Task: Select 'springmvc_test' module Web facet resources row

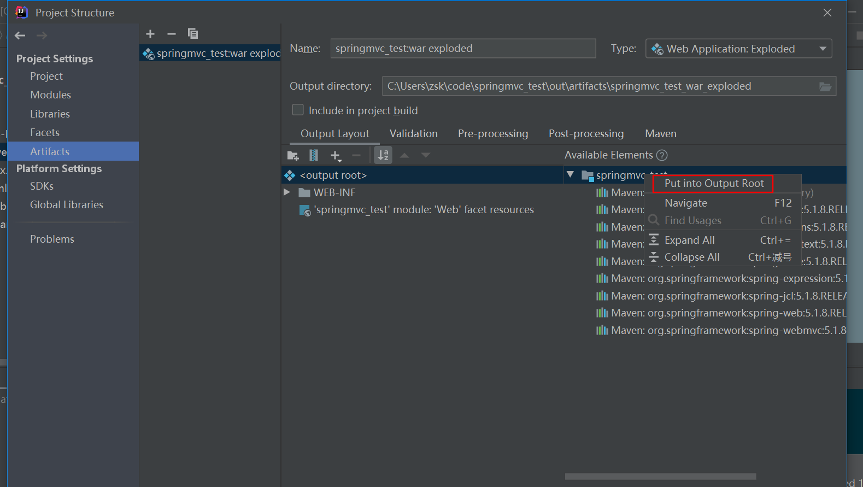Action: click(423, 210)
